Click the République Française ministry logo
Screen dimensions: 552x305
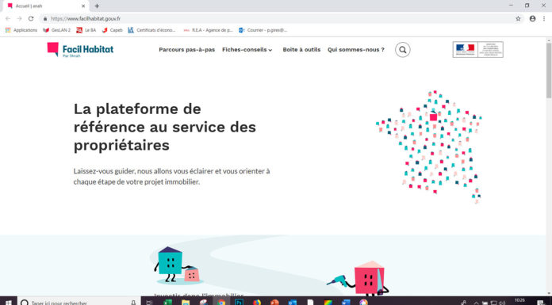click(x=477, y=50)
